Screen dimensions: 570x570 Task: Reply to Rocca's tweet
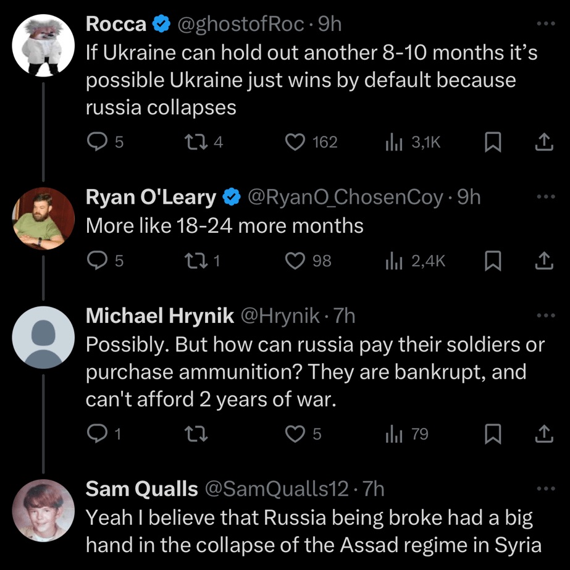[96, 143]
